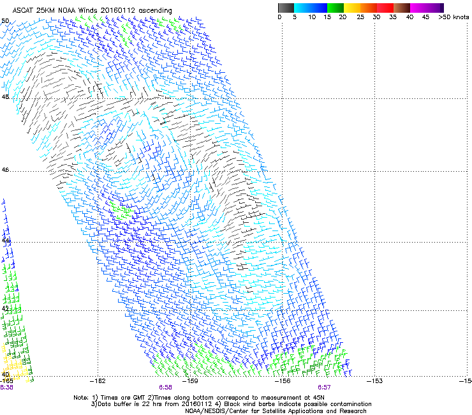
Task: Click the yellow 20-25 knots legend segment
Action: tap(352, 8)
